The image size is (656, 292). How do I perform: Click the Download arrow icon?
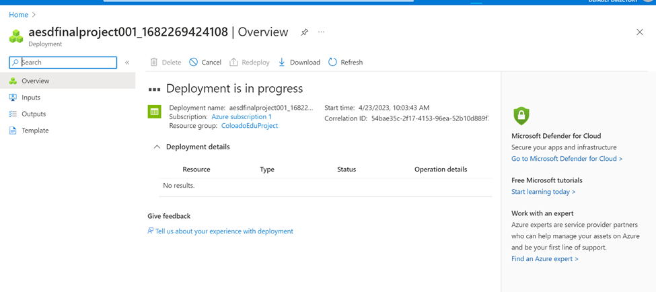coord(281,62)
